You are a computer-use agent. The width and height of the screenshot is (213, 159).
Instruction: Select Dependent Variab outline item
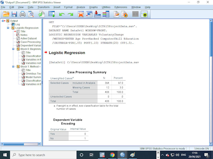point(31,46)
